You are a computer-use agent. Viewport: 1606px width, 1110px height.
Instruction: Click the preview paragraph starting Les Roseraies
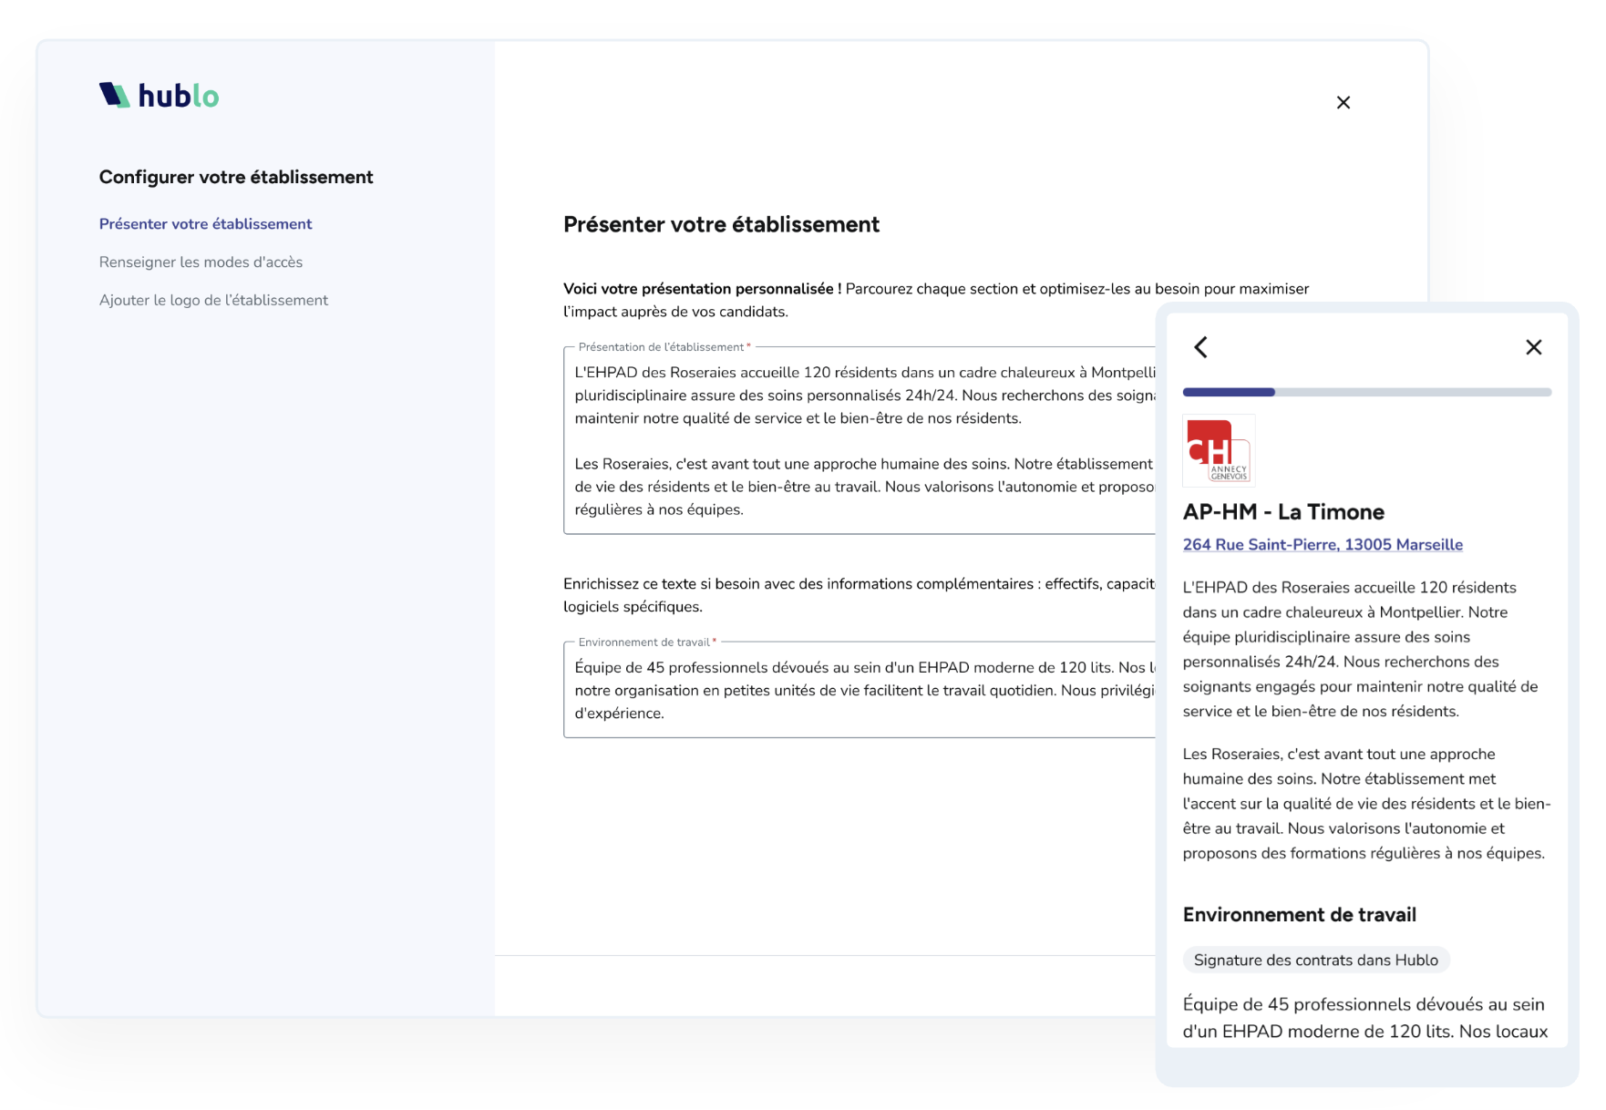(x=1366, y=804)
